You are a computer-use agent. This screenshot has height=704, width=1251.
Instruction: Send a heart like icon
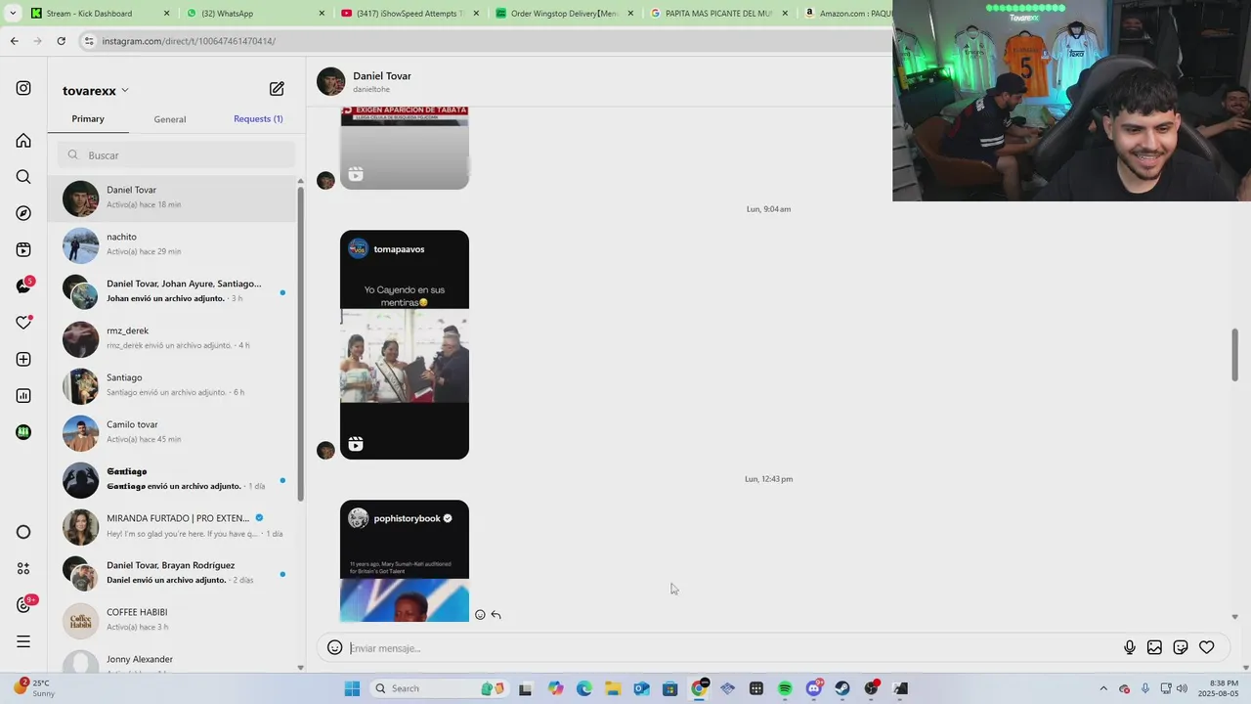(1207, 647)
